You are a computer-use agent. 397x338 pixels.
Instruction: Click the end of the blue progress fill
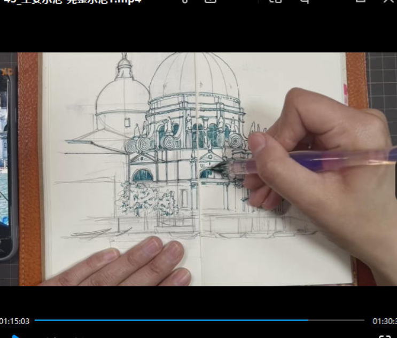(308, 320)
